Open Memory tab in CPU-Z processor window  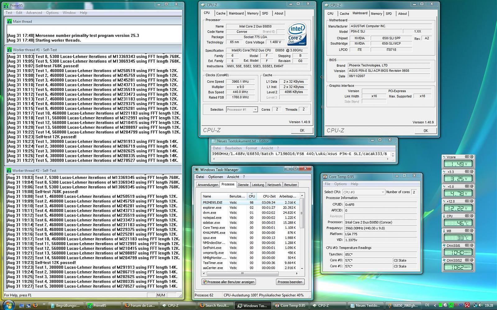point(253,13)
